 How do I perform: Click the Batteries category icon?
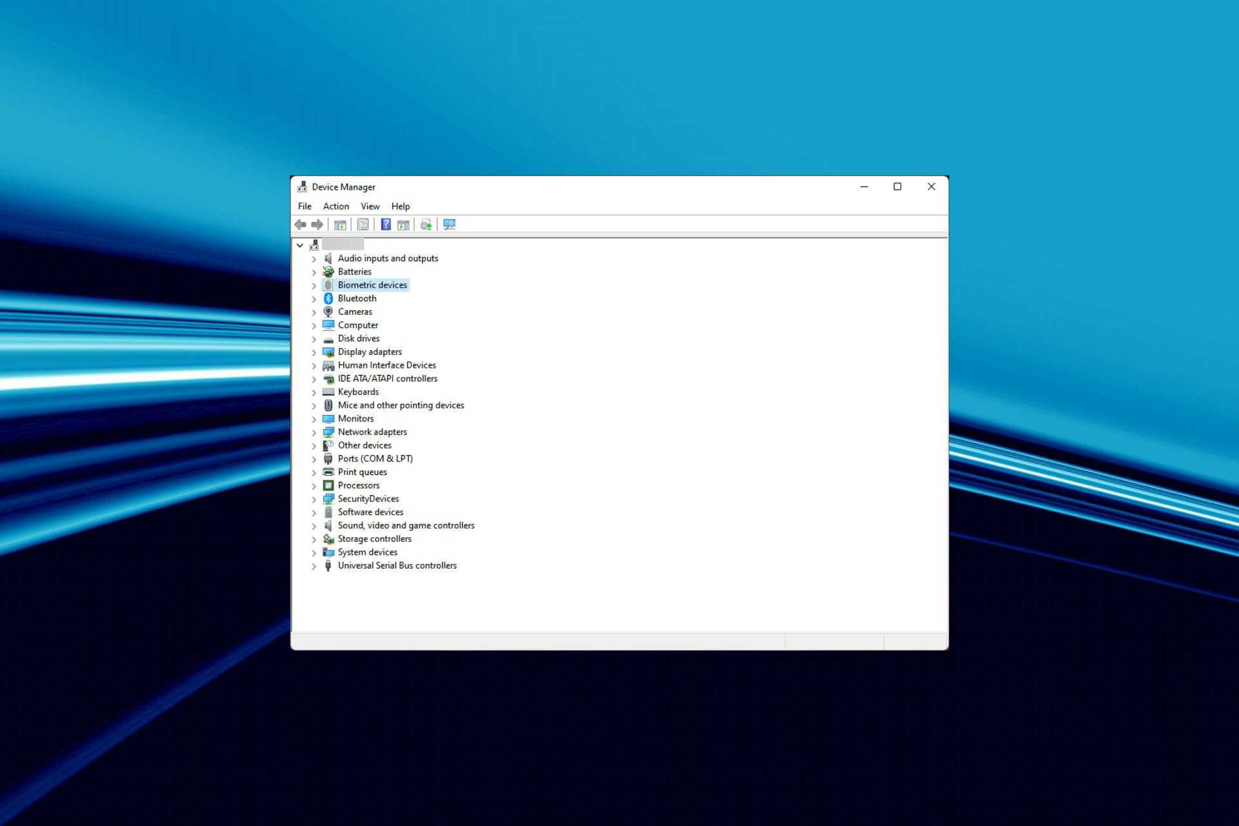coord(328,272)
